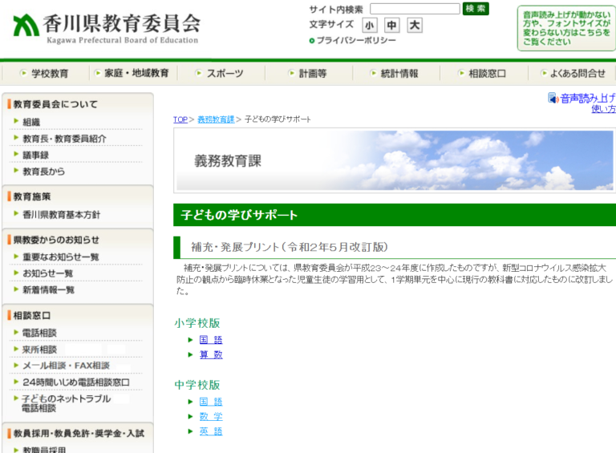Click the 中学校版 subsection heading

point(197,385)
